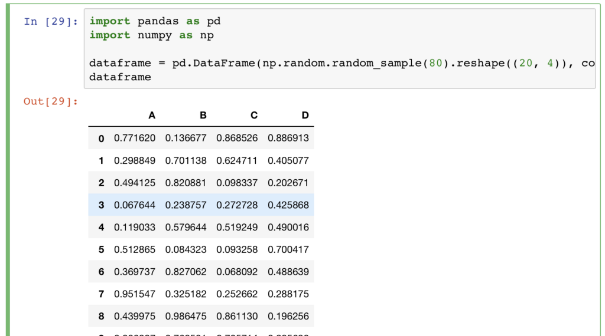This screenshot has width=605, height=336.
Task: Click cell value 0.861130
Action: [237, 317]
